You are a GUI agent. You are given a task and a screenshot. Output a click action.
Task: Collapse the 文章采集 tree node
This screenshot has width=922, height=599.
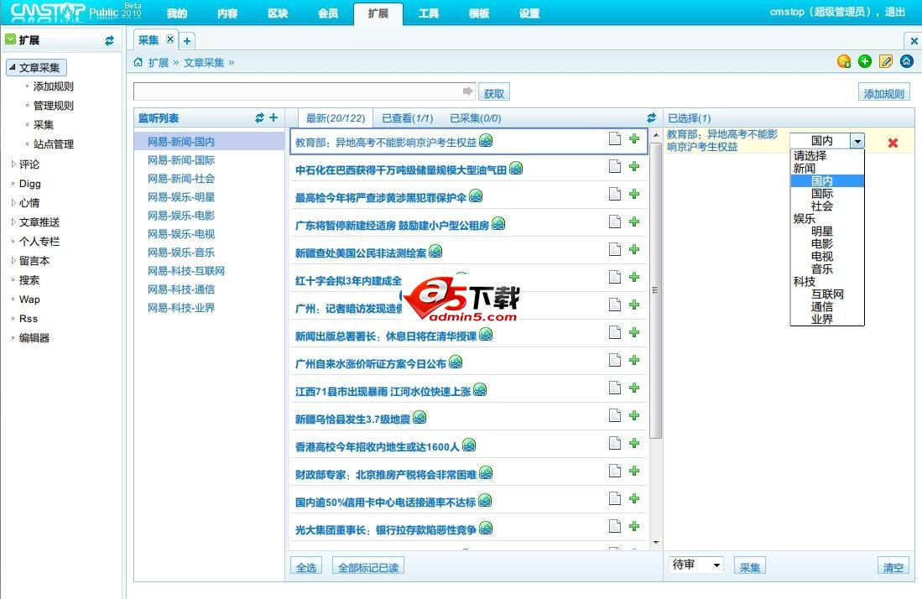[12, 67]
